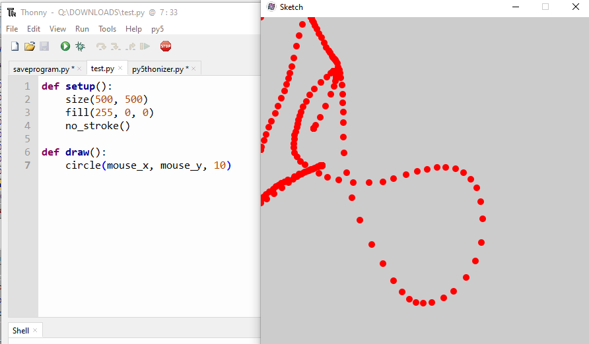Close the test.py tab

(120, 68)
